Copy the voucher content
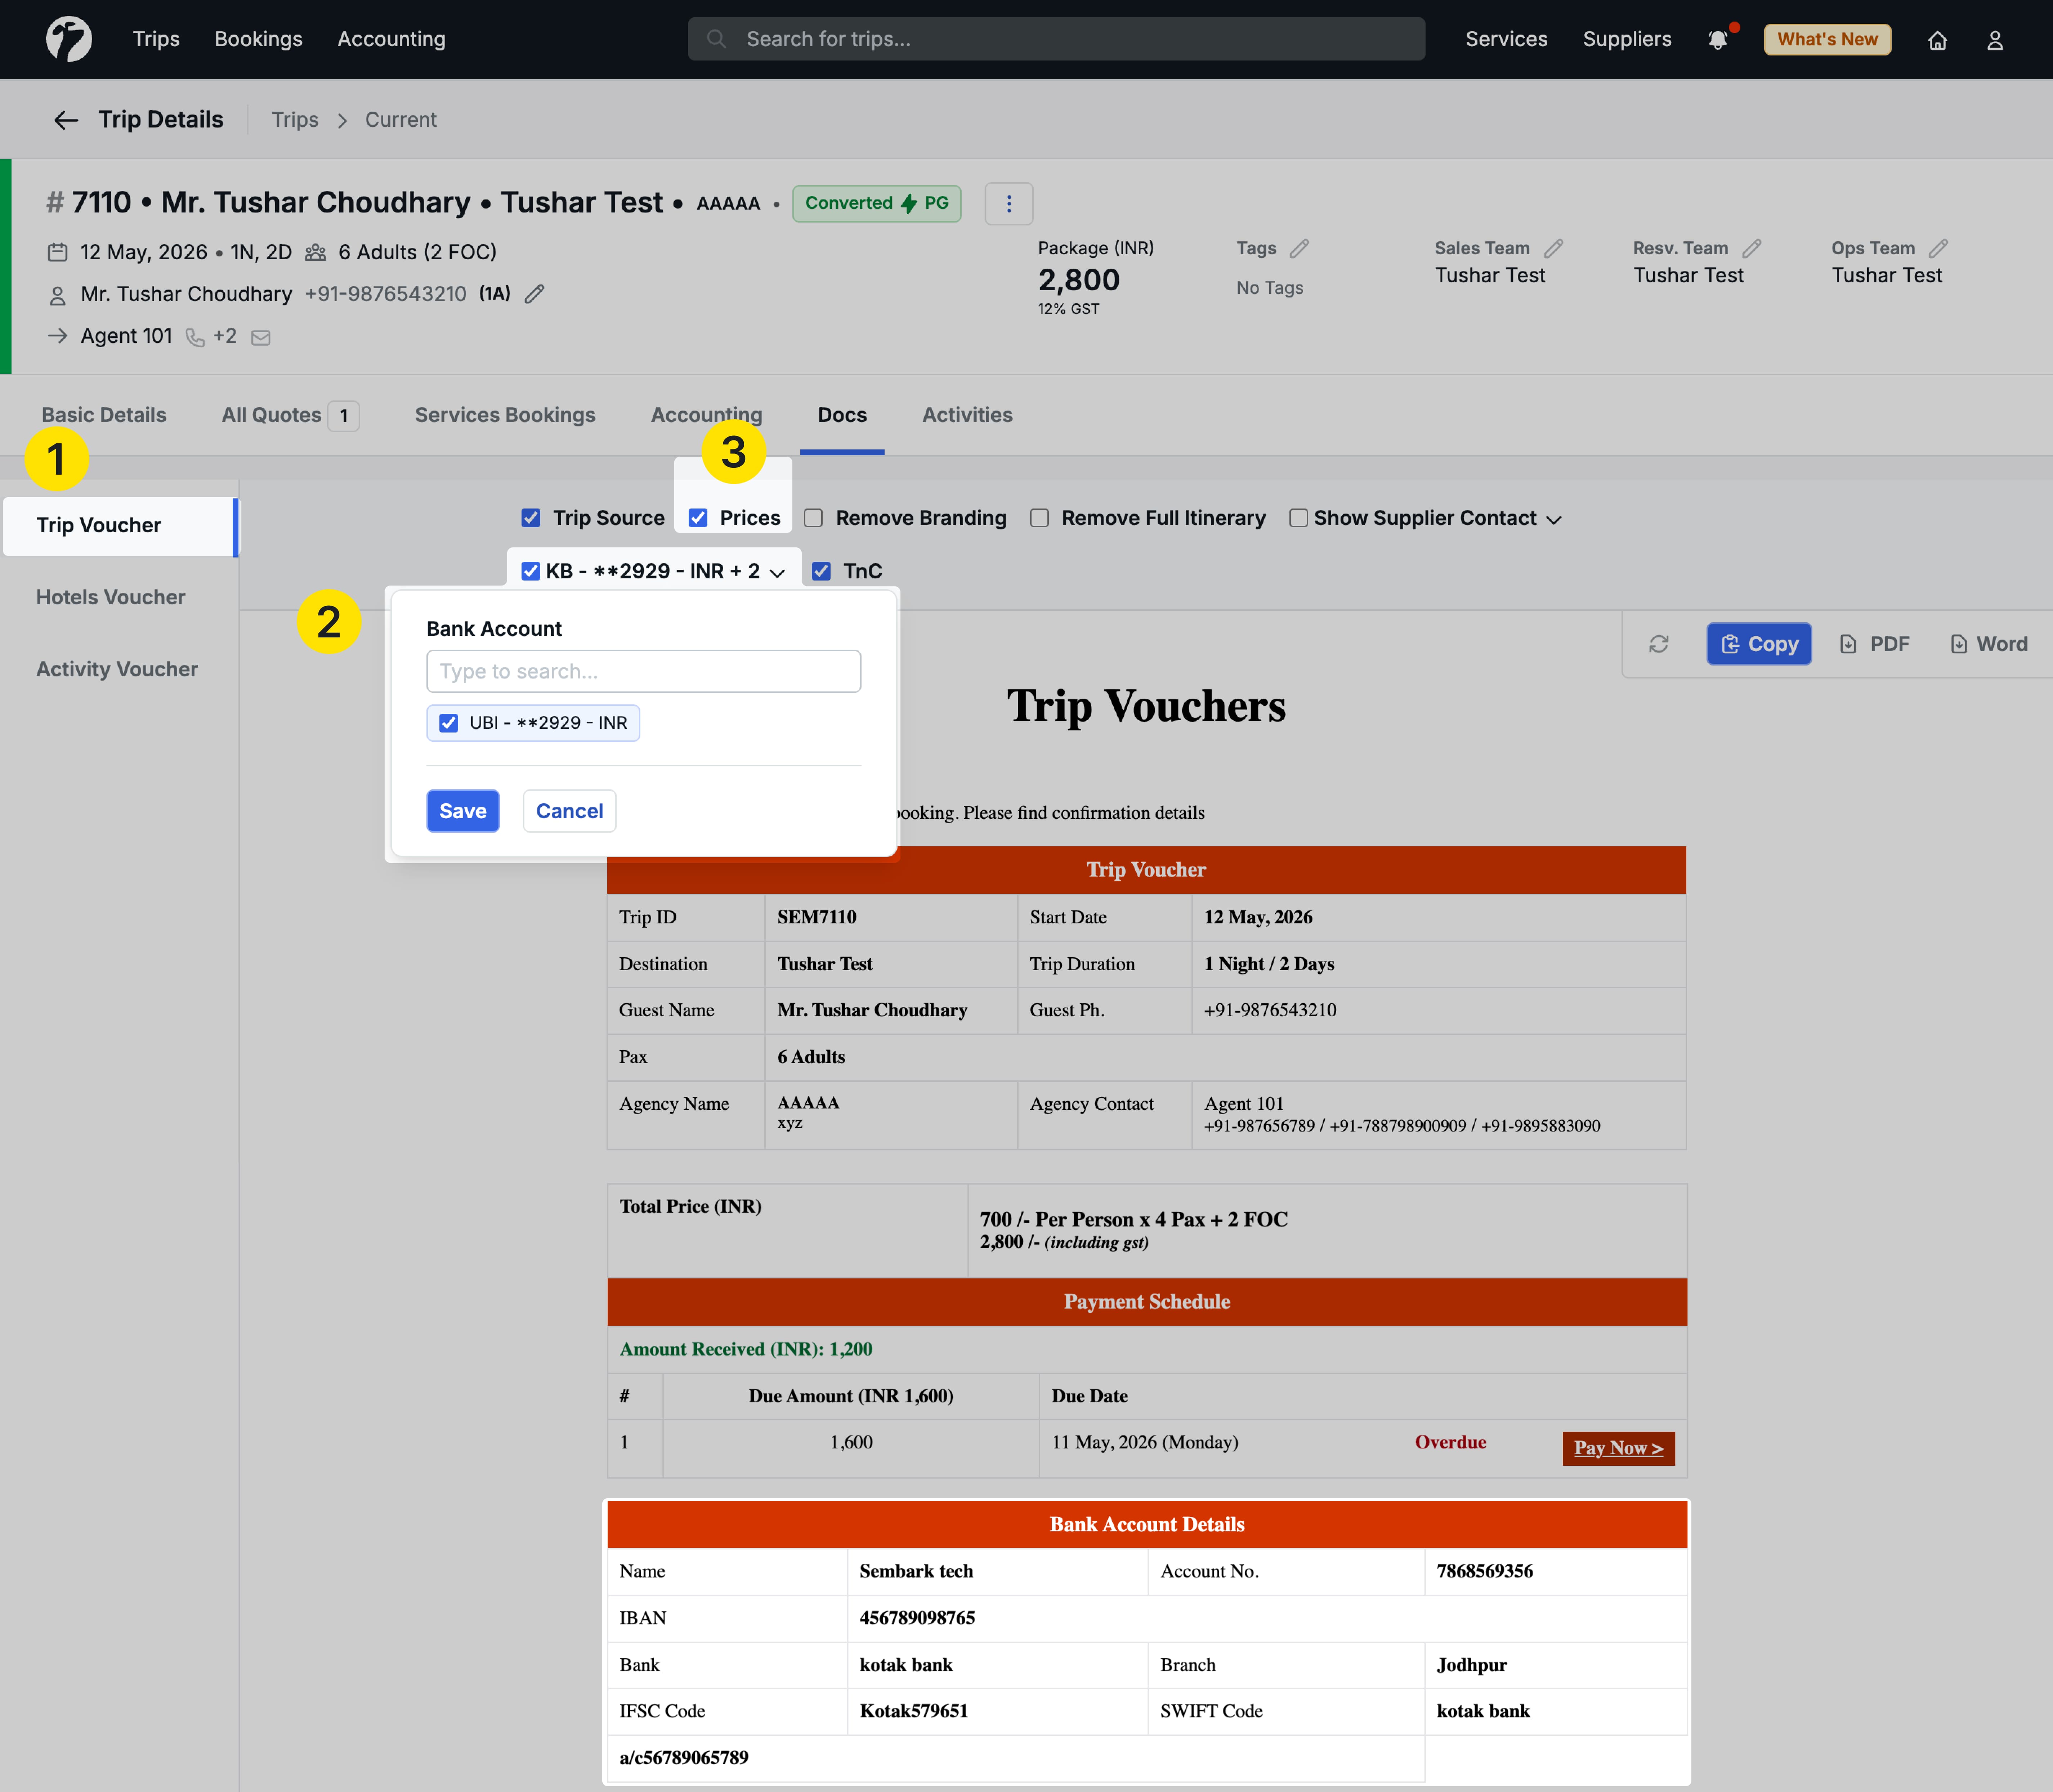 (1759, 644)
